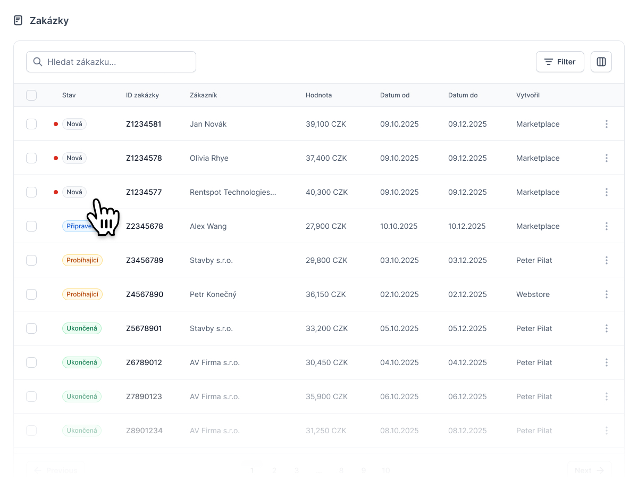Focus the Hledat zákazku search field

click(x=111, y=62)
